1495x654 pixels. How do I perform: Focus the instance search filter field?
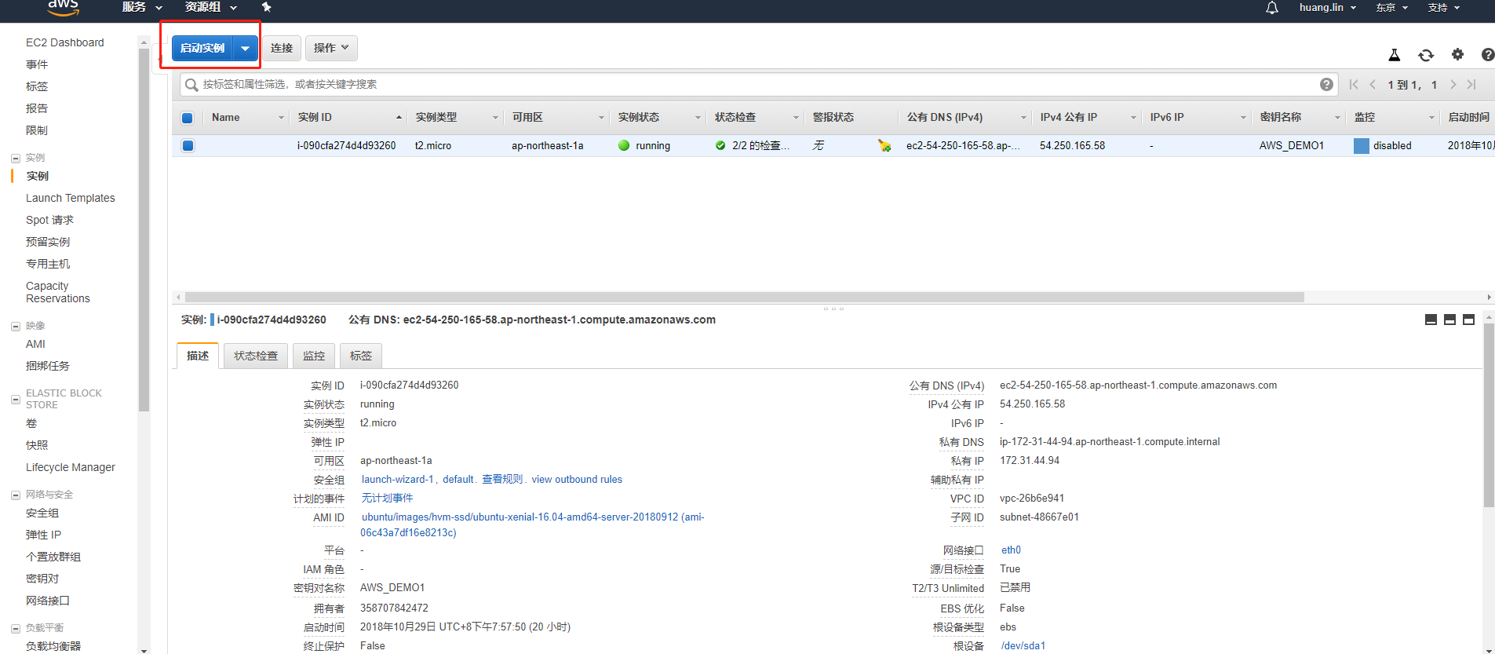pyautogui.click(x=757, y=84)
